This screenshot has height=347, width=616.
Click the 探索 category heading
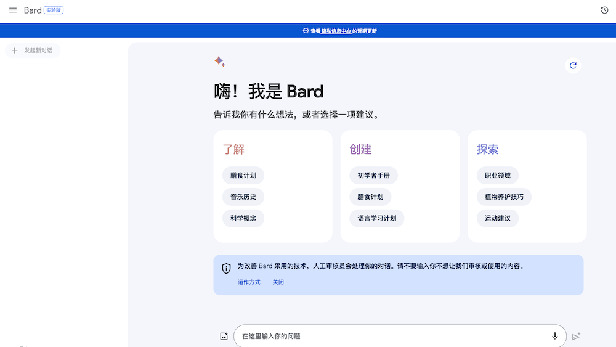488,149
